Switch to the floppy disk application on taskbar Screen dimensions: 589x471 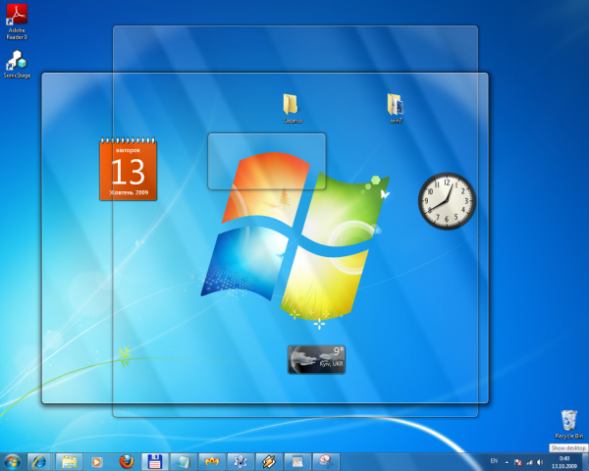[x=154, y=461]
